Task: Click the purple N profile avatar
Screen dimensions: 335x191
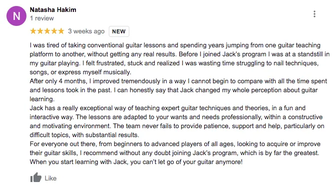Action: click(16, 16)
